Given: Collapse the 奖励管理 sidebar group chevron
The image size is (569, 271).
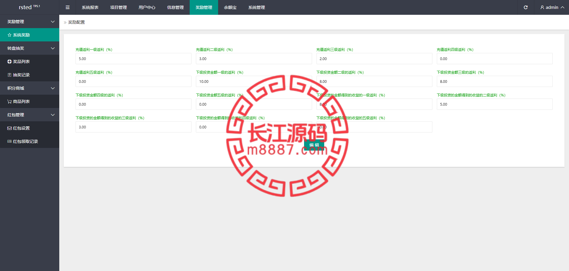Looking at the screenshot, I should (53, 22).
